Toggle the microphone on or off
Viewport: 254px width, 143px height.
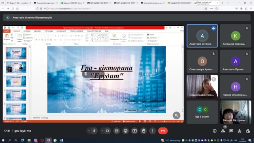[94, 131]
